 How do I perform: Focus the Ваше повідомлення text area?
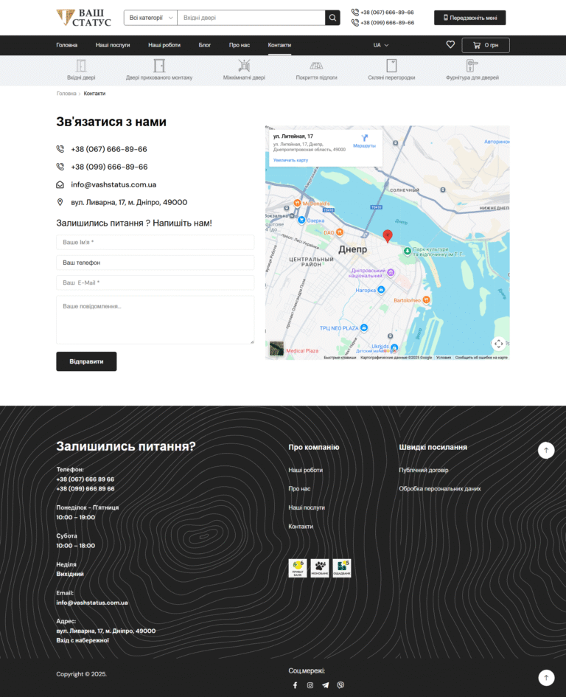(x=155, y=319)
